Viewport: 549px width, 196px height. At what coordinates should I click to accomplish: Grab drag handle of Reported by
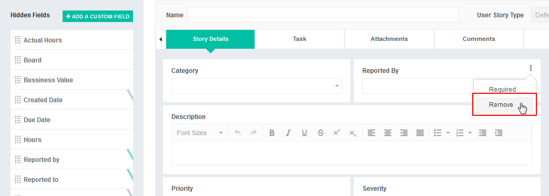[18, 159]
